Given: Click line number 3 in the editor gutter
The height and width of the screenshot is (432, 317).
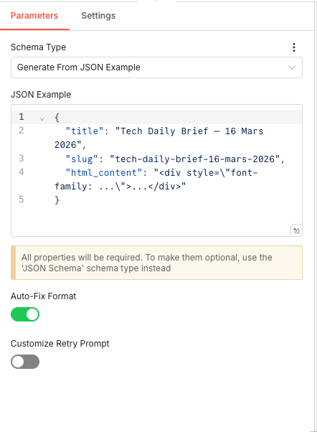Looking at the screenshot, I should tap(22, 158).
